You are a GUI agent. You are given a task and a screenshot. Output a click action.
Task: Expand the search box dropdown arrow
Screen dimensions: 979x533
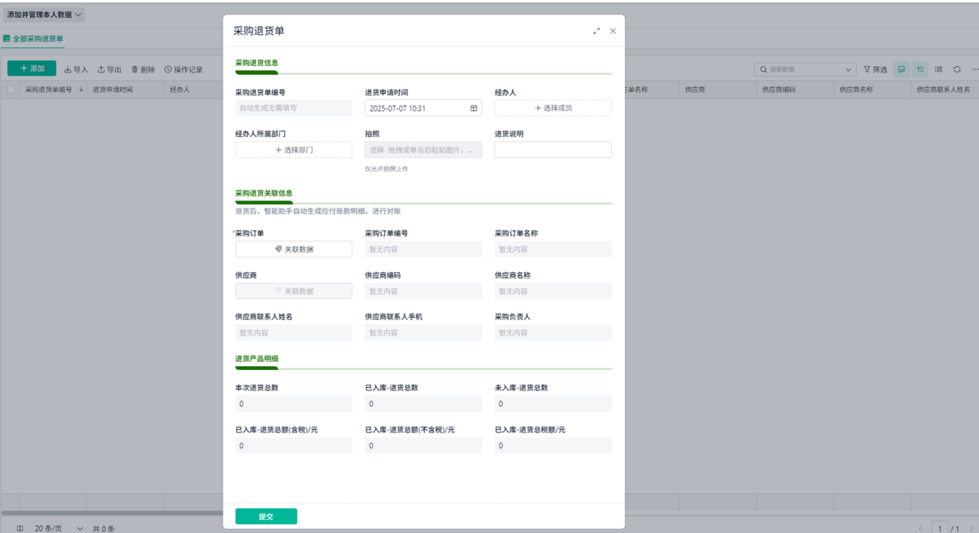point(849,69)
